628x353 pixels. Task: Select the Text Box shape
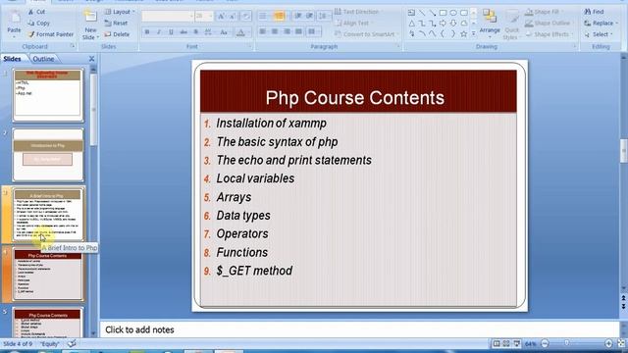(x=411, y=13)
